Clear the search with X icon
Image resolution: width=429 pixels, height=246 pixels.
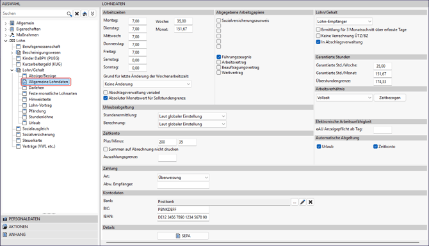[77, 13]
